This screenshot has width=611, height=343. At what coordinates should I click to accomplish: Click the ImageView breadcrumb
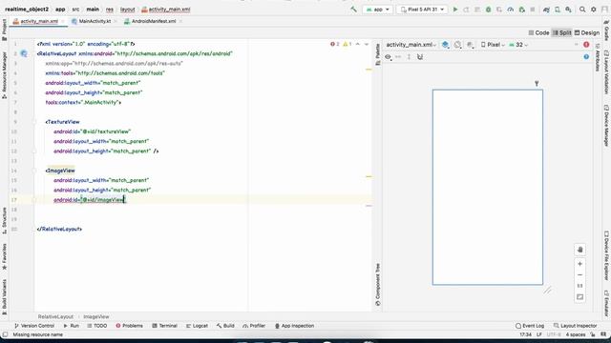[x=96, y=317]
